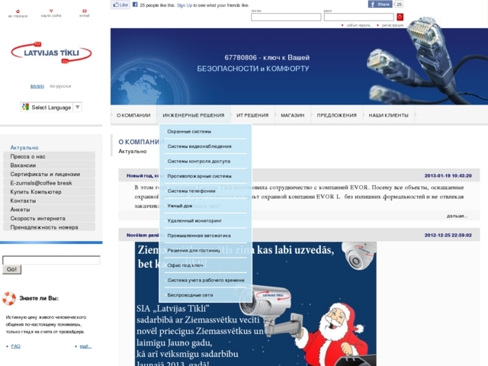
Task: Open the ПРЕДЛОЖЕНИЯ menu tab
Action: point(337,115)
